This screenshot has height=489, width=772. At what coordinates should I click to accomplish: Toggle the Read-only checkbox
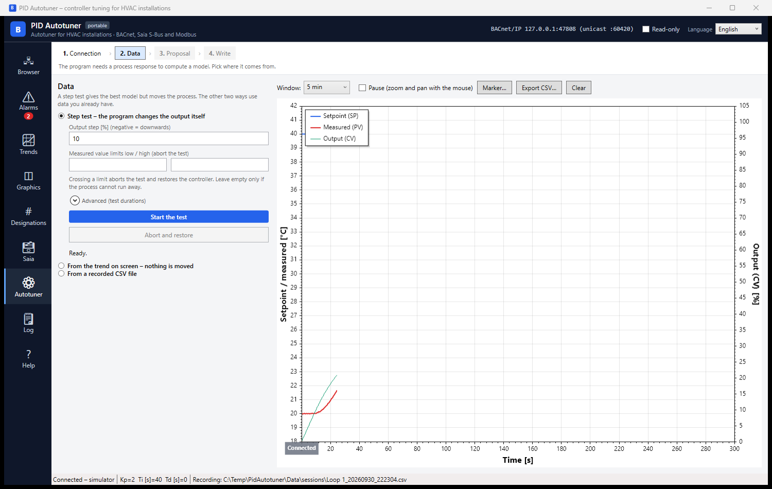point(646,29)
